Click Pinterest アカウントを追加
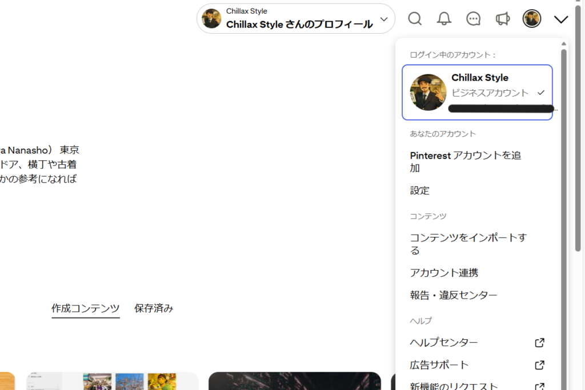 [x=464, y=162]
